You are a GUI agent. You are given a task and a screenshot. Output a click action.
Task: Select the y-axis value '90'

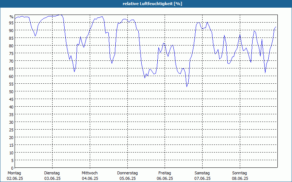point(11,31)
